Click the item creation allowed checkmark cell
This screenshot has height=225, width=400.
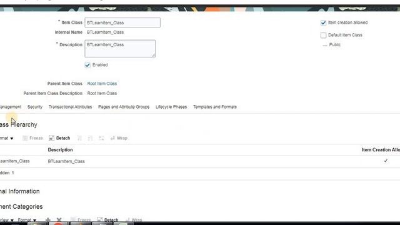pyautogui.click(x=386, y=161)
